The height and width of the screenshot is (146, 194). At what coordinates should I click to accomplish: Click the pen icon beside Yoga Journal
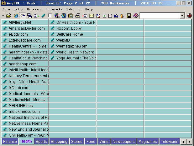pos(52,58)
